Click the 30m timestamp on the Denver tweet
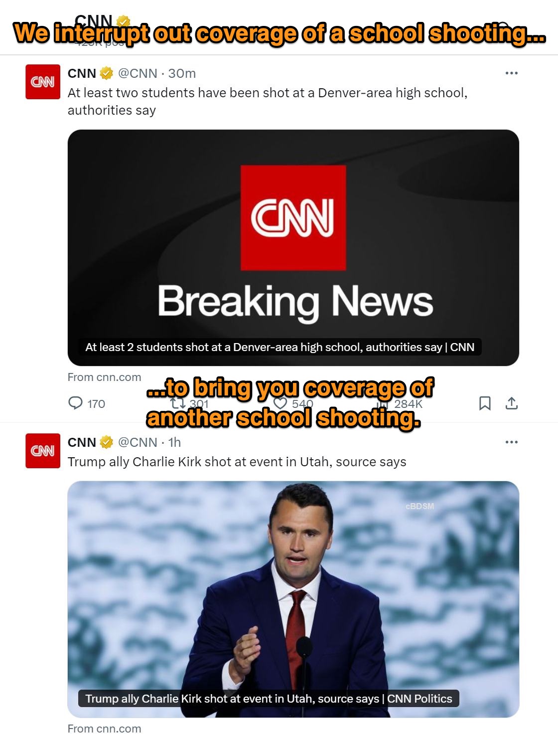This screenshot has width=558, height=739. pos(181,73)
